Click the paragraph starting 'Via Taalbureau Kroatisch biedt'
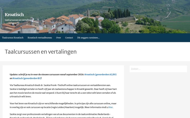The height and width of the screenshot is (118, 190). (63, 91)
